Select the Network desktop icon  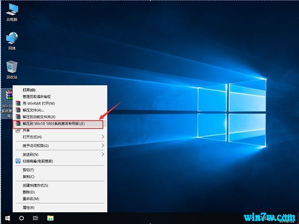click(x=12, y=41)
